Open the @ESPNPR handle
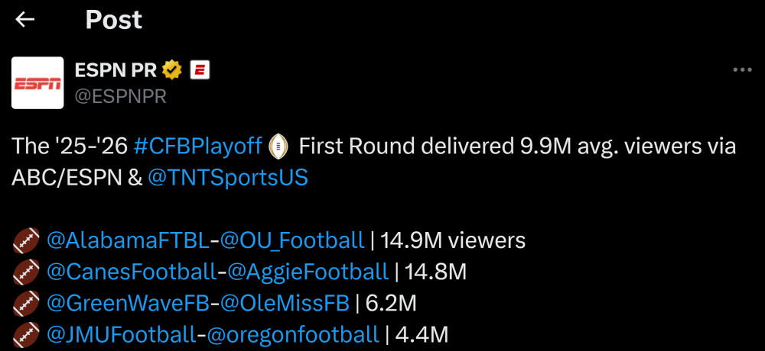The image size is (765, 351). tap(120, 97)
